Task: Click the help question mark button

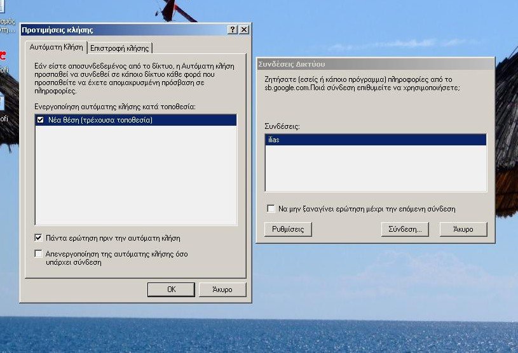Action: coord(233,30)
